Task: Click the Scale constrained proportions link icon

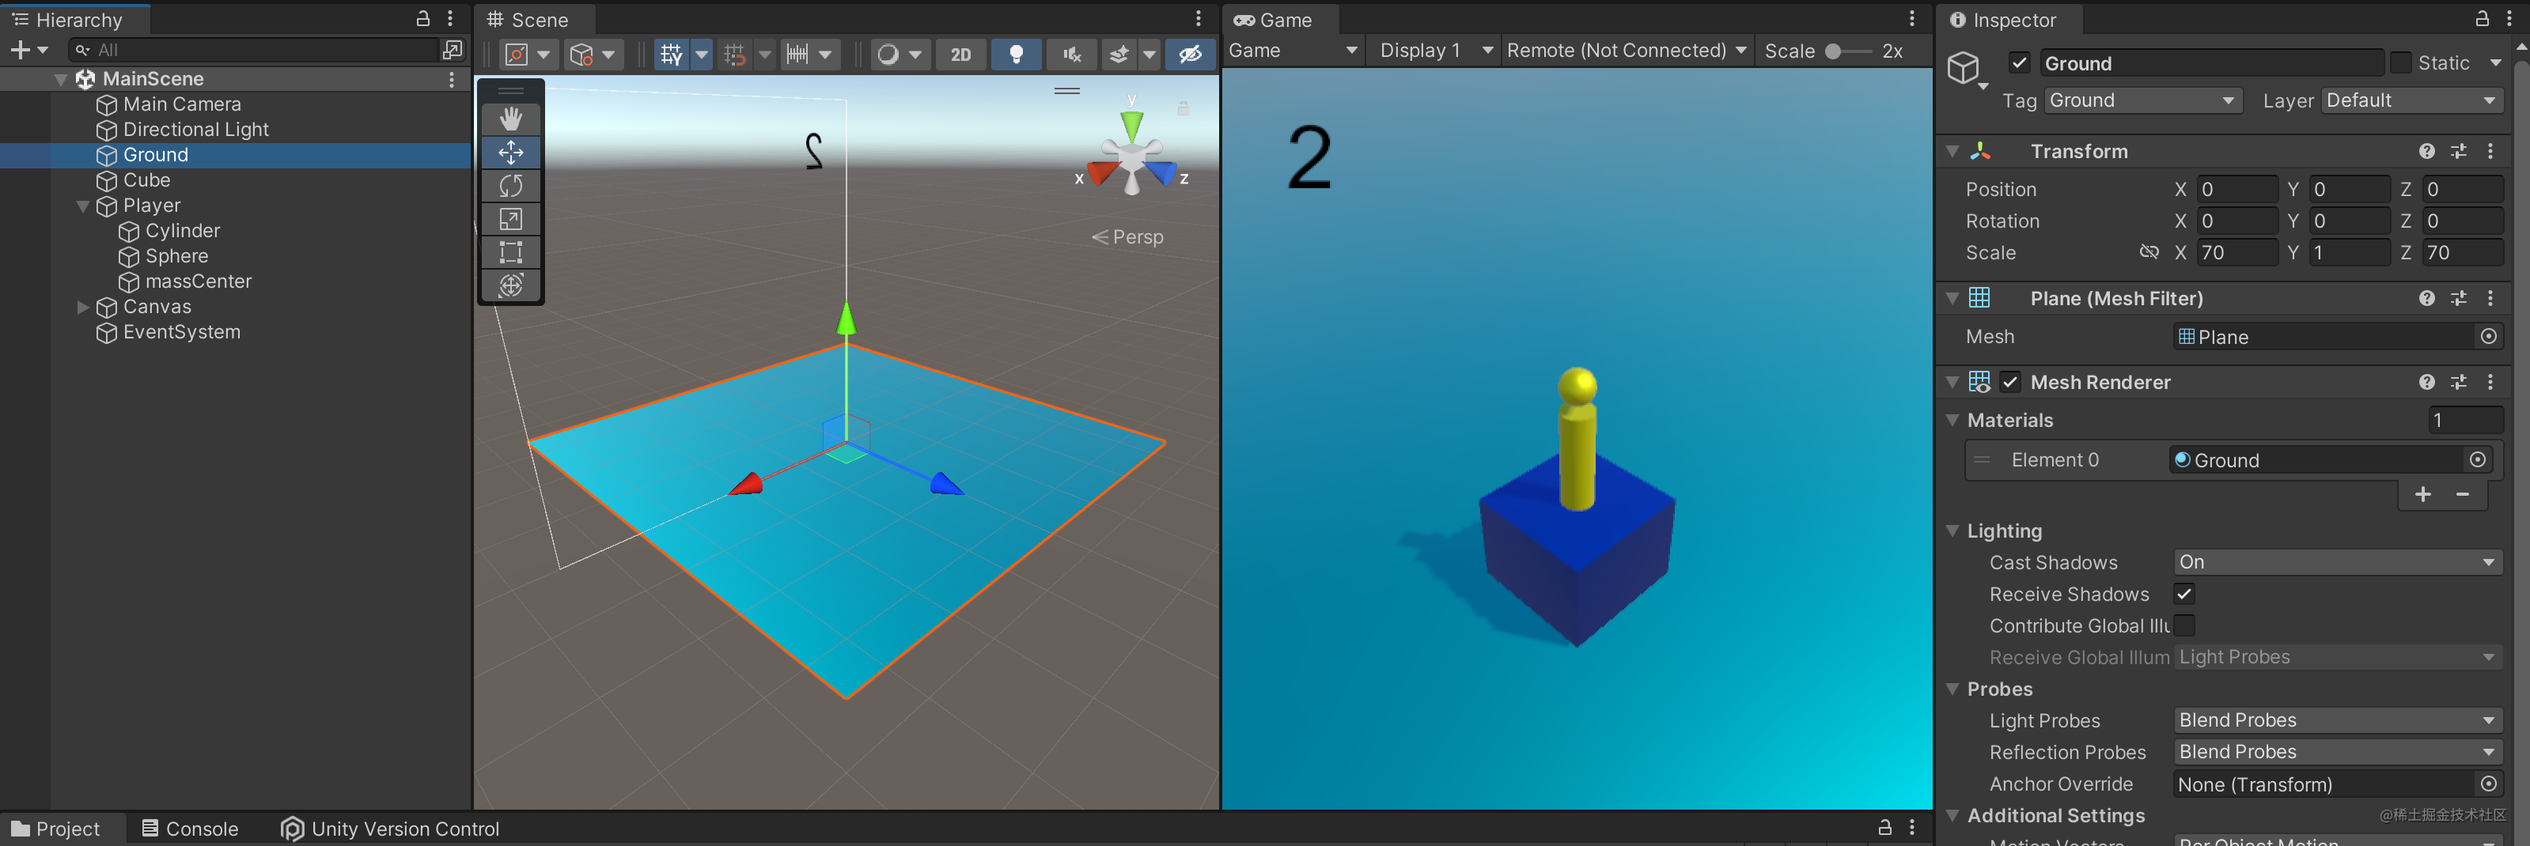Action: coord(2150,252)
